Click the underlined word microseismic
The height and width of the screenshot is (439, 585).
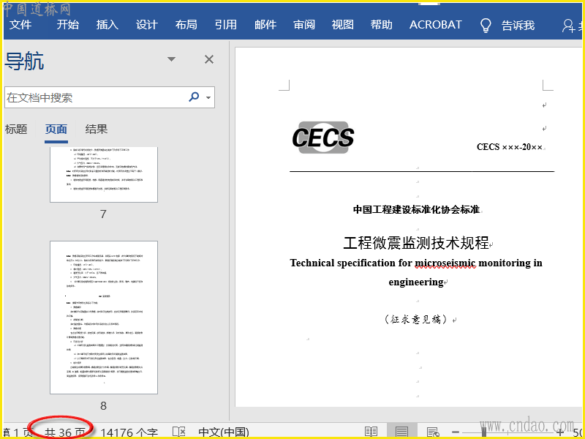pos(445,263)
